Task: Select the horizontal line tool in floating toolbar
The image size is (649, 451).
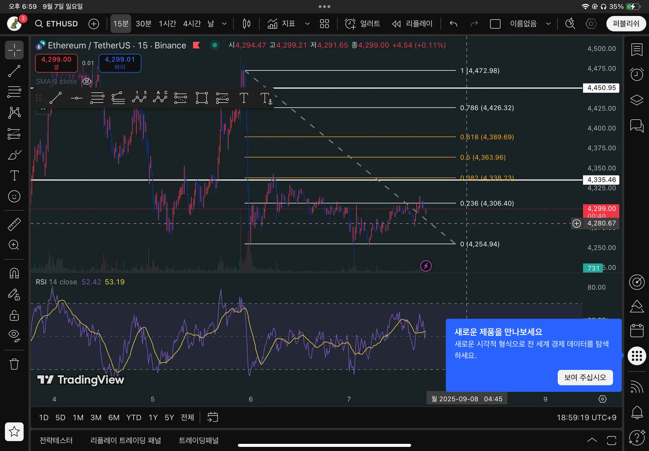Action: [x=76, y=98]
